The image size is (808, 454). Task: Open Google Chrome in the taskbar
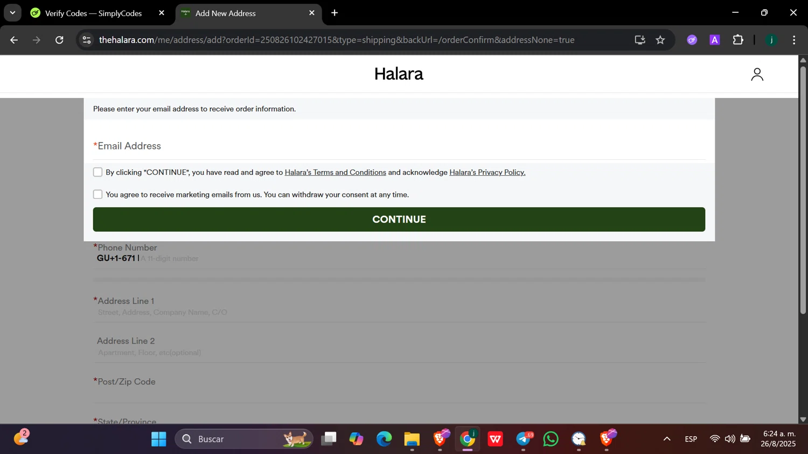click(x=468, y=439)
